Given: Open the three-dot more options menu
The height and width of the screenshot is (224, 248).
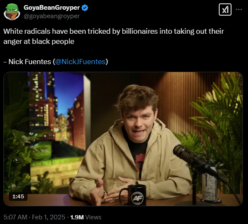Looking at the screenshot, I should point(239,10).
